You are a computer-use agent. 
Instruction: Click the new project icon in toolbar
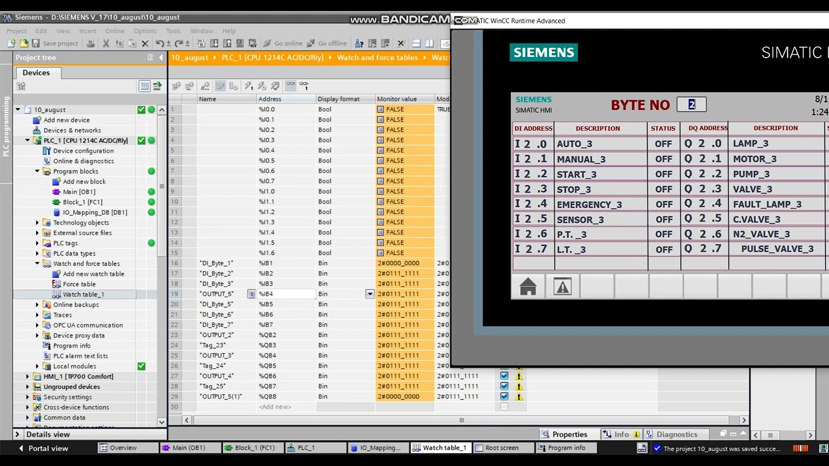click(x=12, y=43)
